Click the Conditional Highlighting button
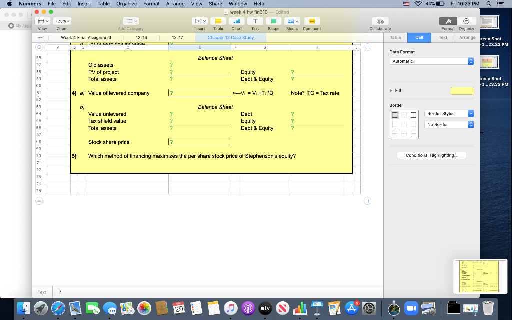The image size is (512, 320). point(432,155)
